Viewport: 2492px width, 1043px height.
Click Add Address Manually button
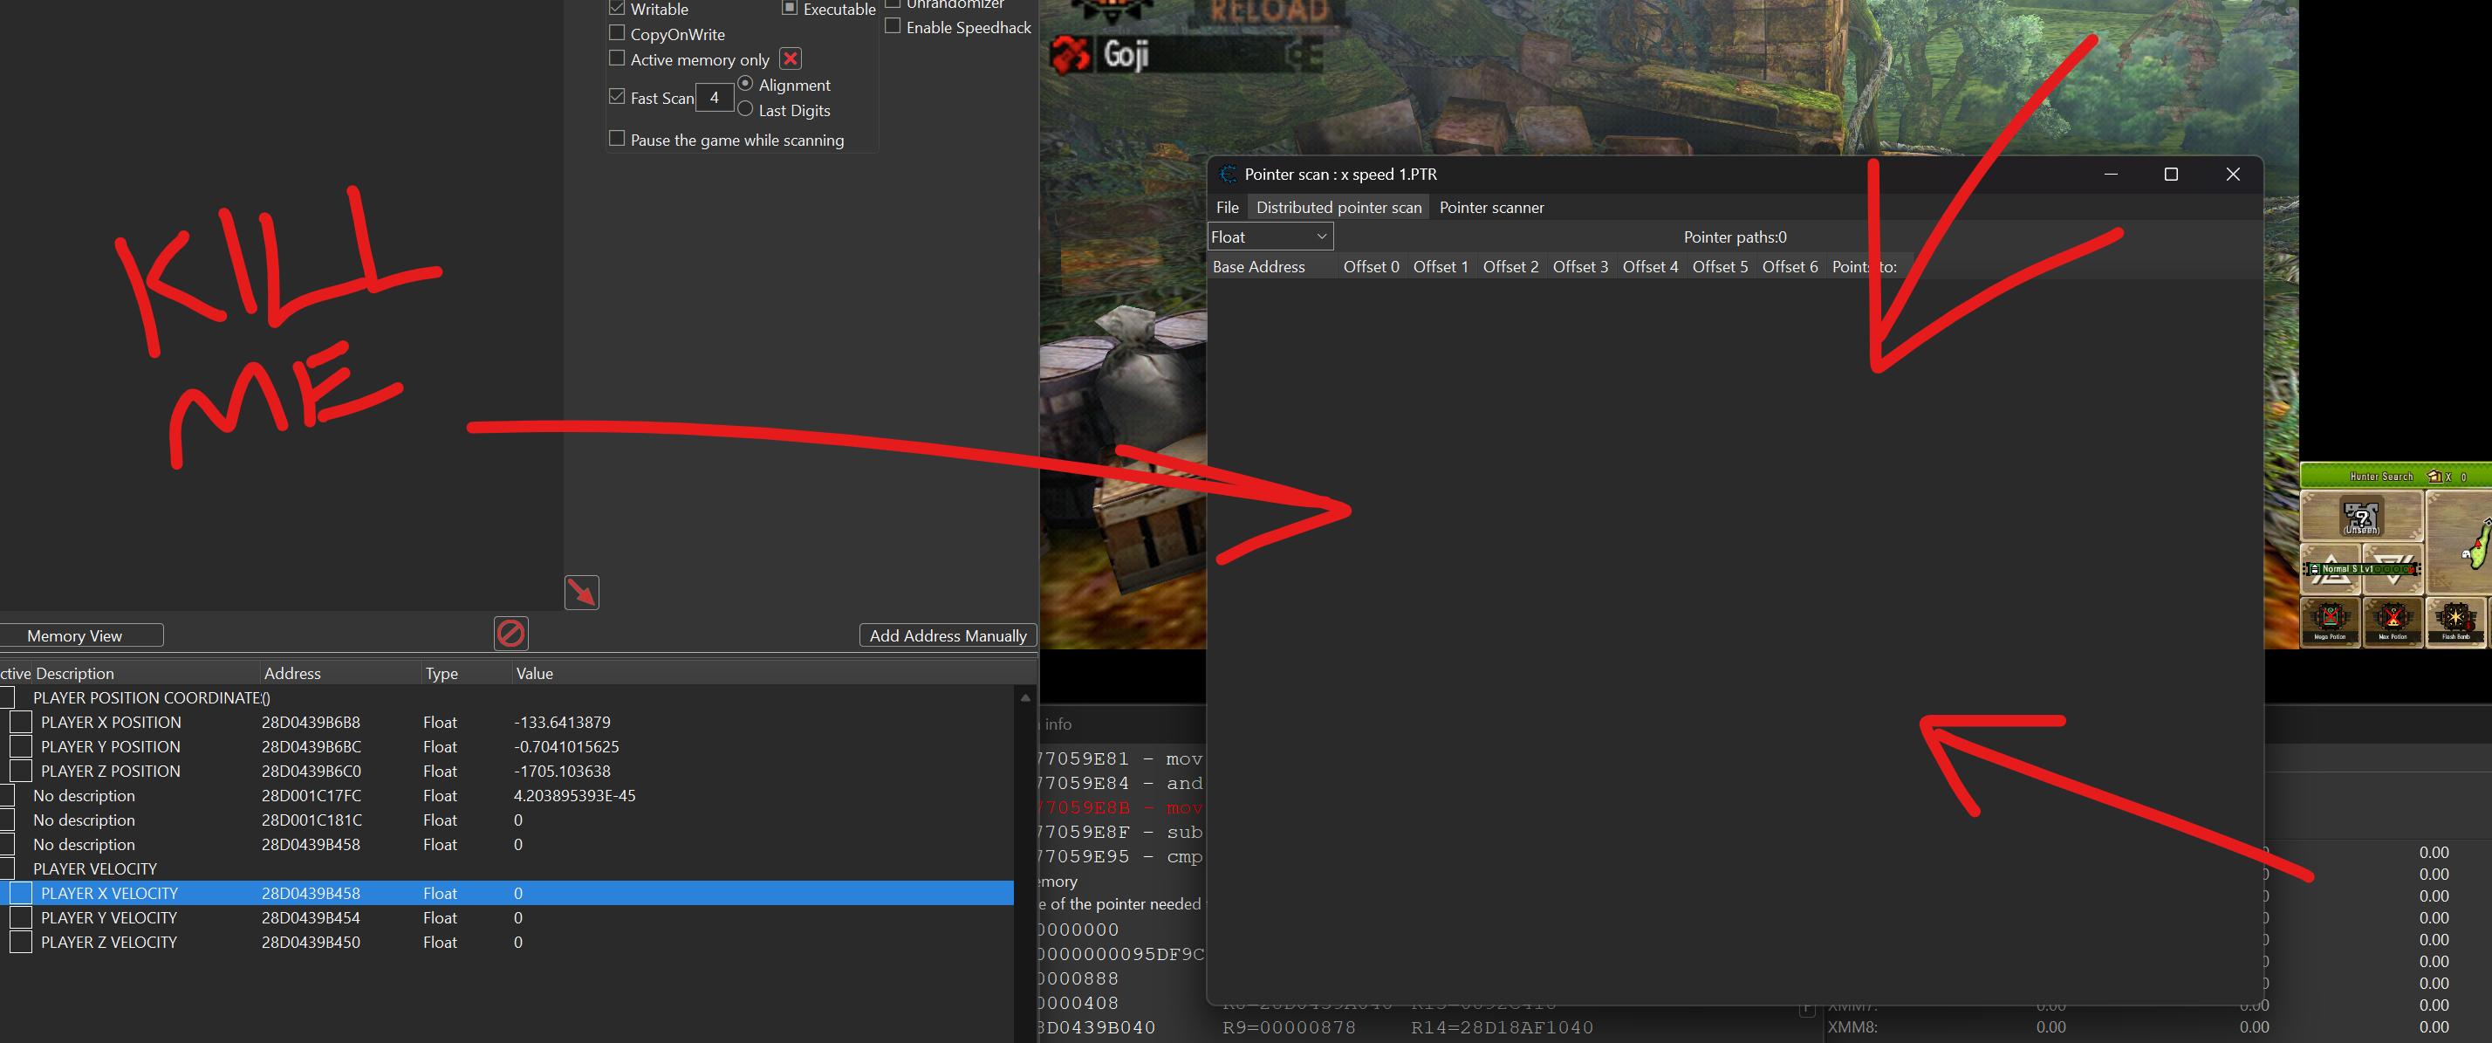(x=947, y=635)
